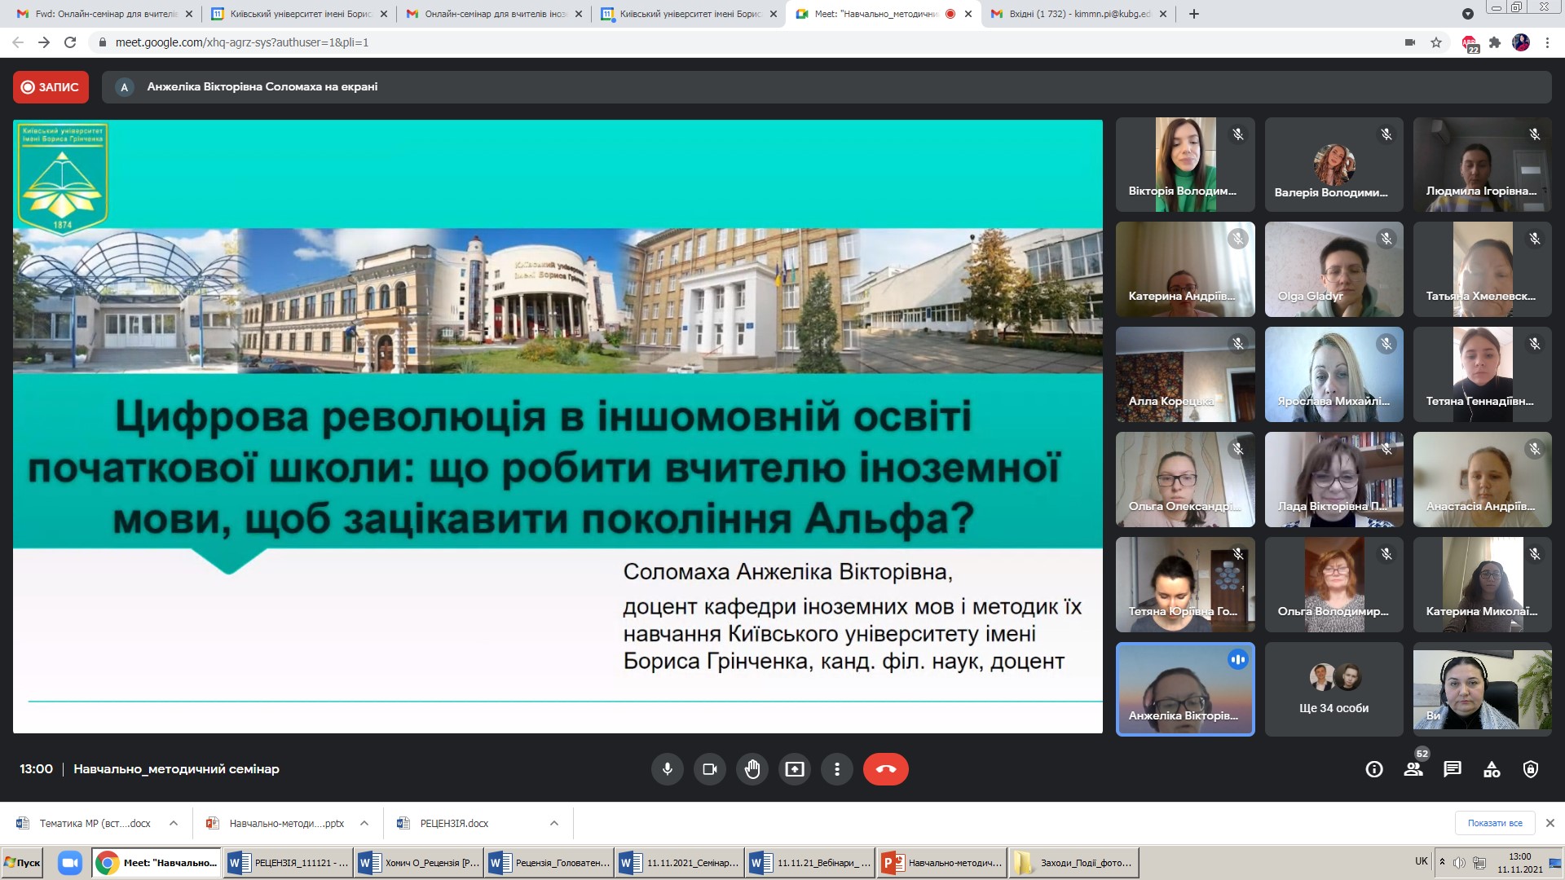1565x880 pixels.
Task: Raise hand in the meeting
Action: (752, 769)
